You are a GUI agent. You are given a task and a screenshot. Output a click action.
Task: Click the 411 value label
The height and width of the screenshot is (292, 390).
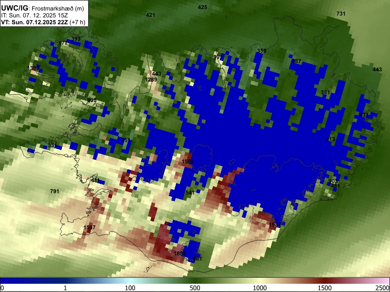point(95,180)
